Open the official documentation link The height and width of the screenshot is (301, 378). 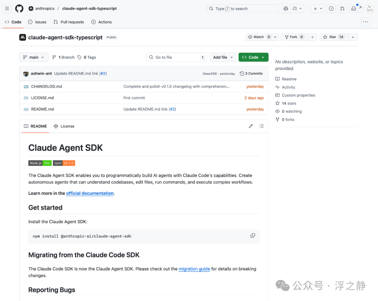(90, 193)
